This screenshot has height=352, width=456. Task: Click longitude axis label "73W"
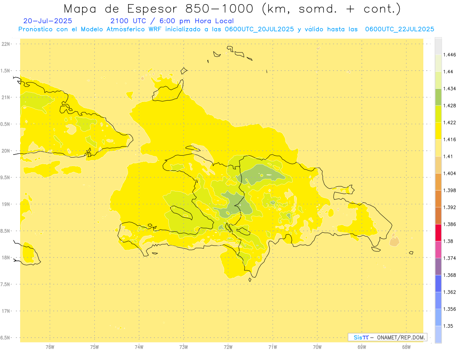[184, 347]
